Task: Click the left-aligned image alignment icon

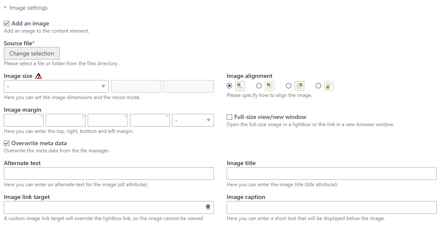Action: click(x=240, y=86)
